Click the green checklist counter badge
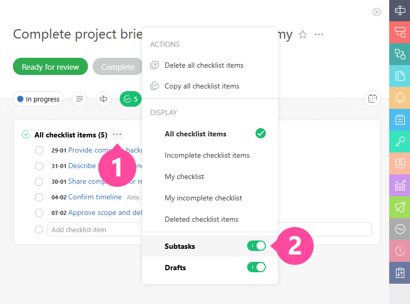 pos(130,99)
